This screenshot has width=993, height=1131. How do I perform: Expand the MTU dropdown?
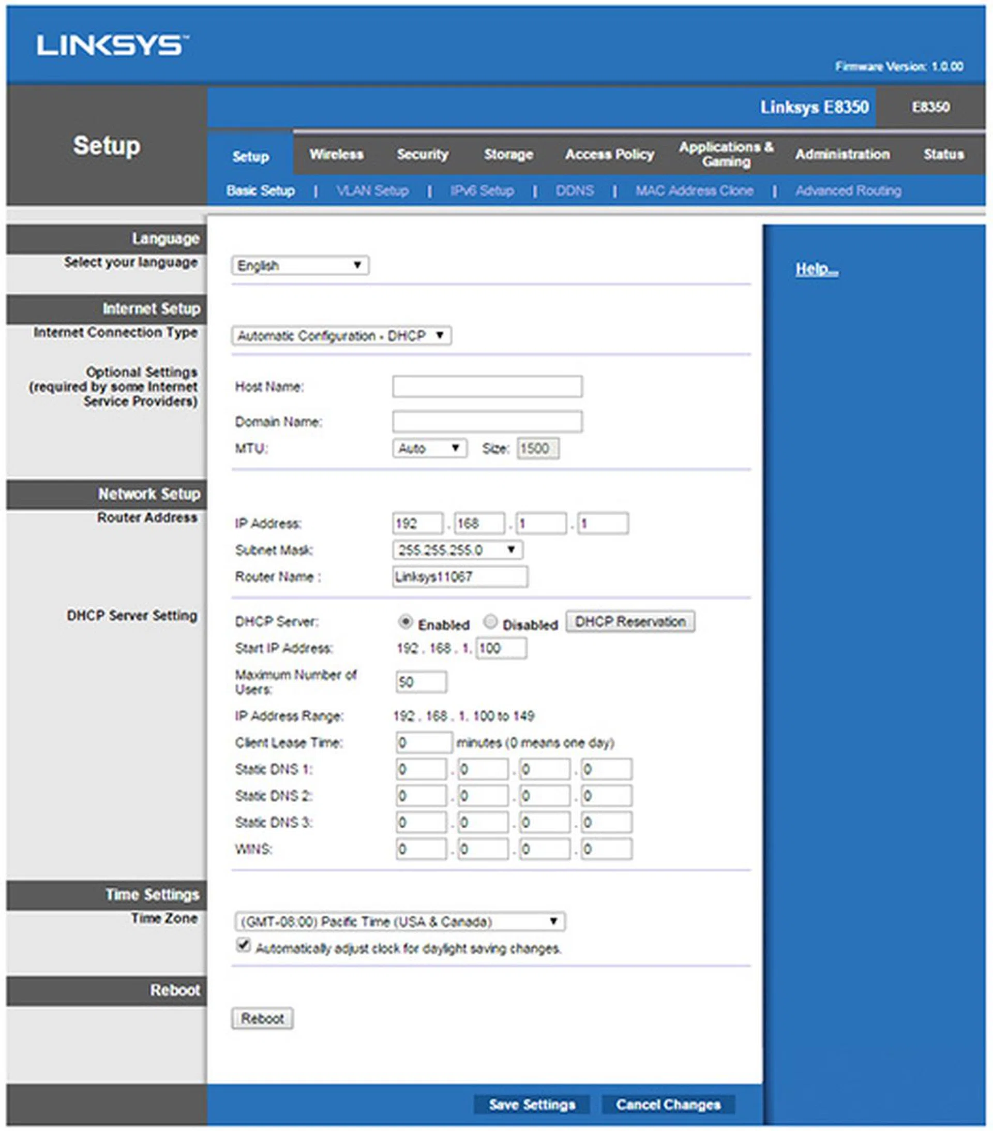pos(429,448)
